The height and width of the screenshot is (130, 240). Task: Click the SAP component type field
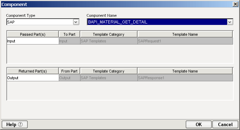(40, 22)
